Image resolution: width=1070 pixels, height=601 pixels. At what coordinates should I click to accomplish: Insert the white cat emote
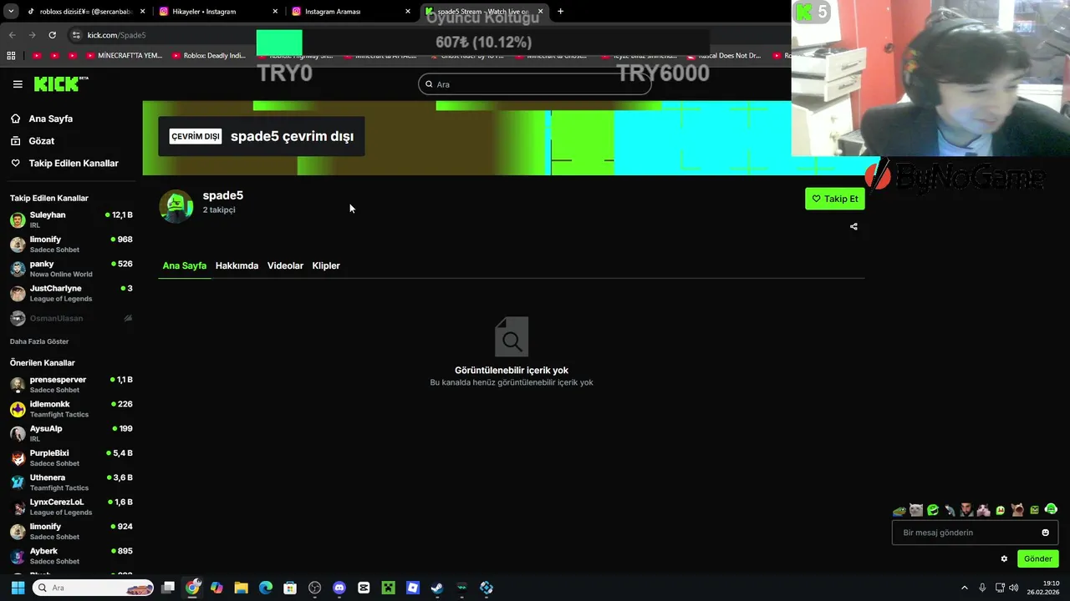[x=916, y=510]
